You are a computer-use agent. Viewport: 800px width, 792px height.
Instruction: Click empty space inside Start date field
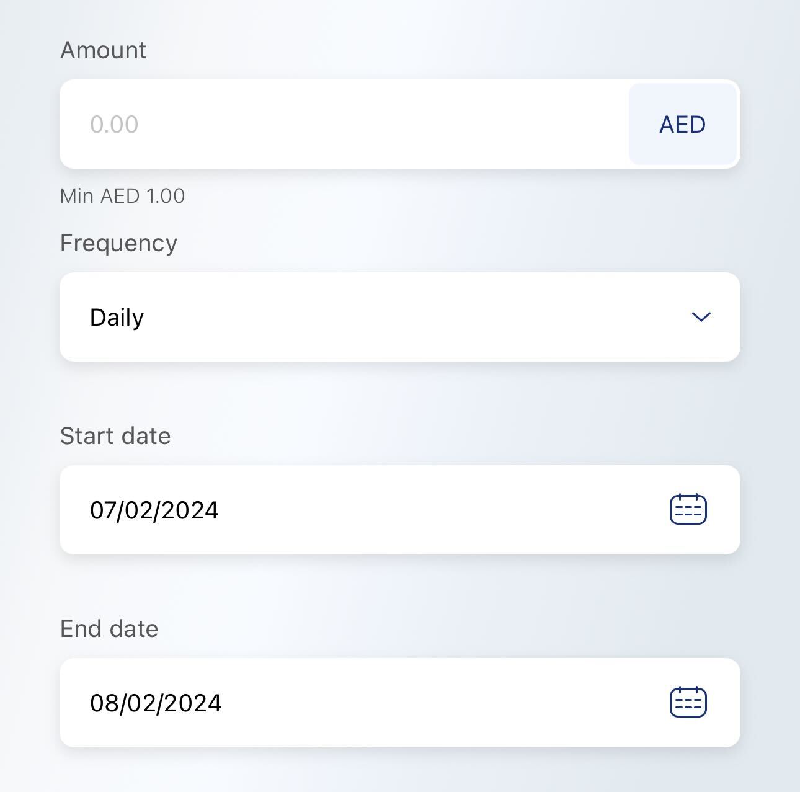pos(434,510)
